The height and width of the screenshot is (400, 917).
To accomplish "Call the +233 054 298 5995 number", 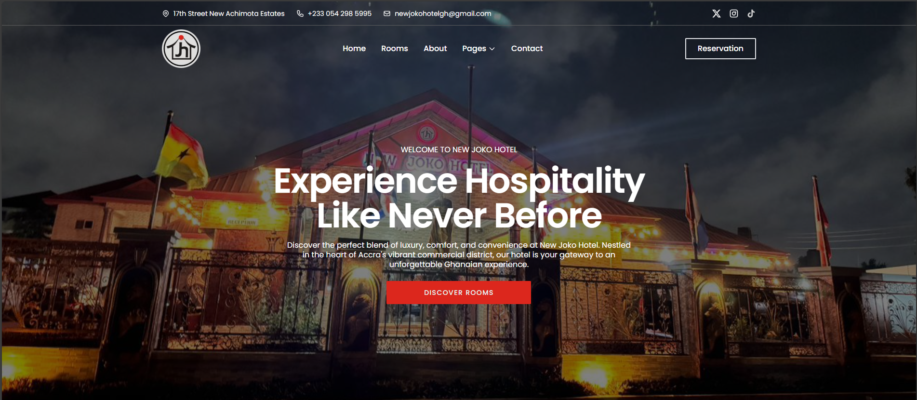I will [x=340, y=13].
